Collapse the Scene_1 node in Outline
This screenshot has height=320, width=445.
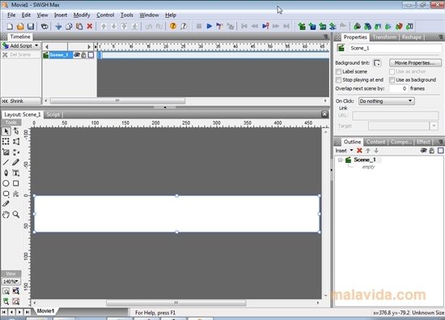[340, 160]
